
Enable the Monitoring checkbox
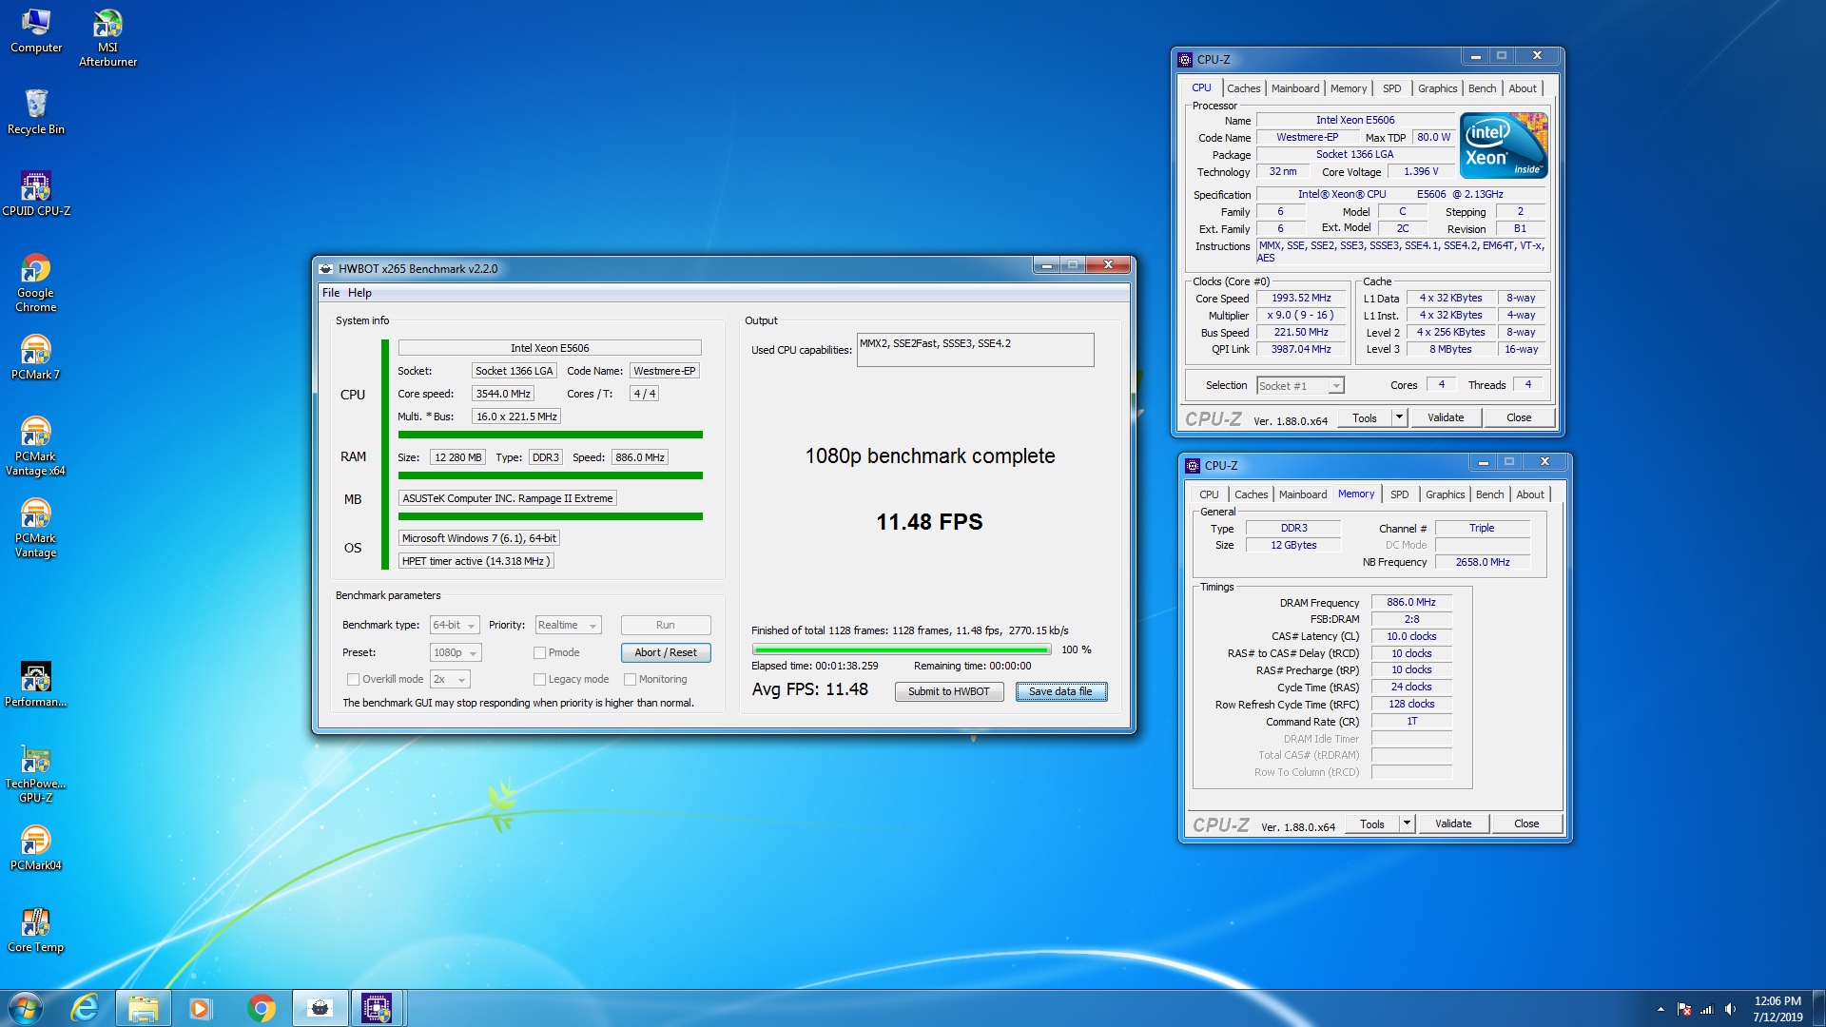[630, 679]
